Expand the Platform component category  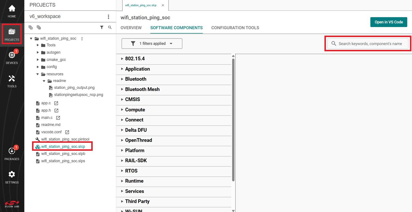tap(134, 150)
